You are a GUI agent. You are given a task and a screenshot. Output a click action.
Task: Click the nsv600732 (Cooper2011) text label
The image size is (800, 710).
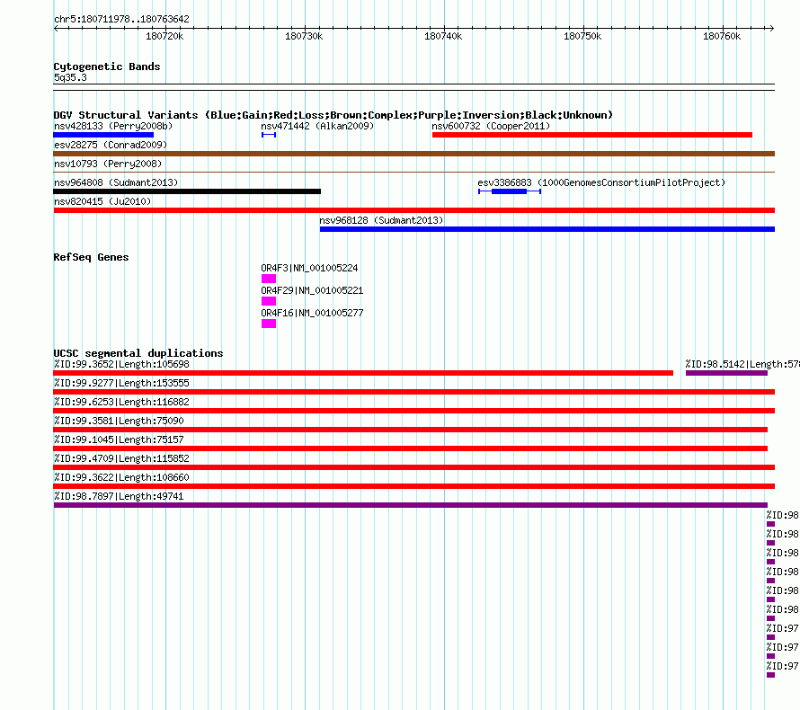pos(491,126)
